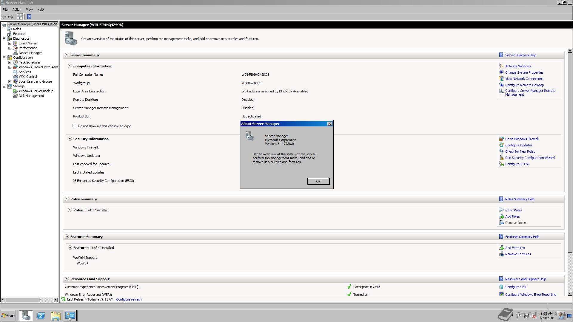The image size is (573, 322).
Task: Close the About Server Manager dialog
Action: [x=329, y=124]
